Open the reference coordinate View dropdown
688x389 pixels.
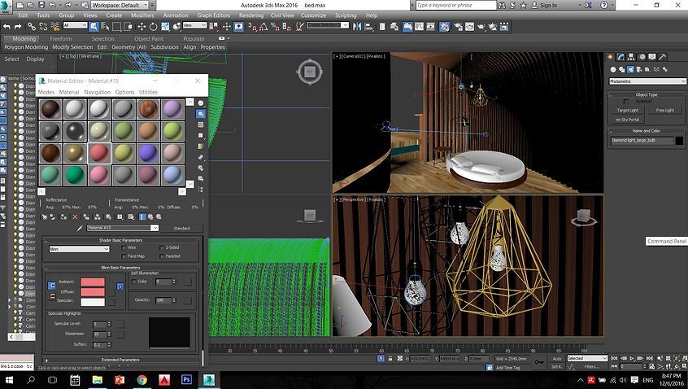pos(195,25)
